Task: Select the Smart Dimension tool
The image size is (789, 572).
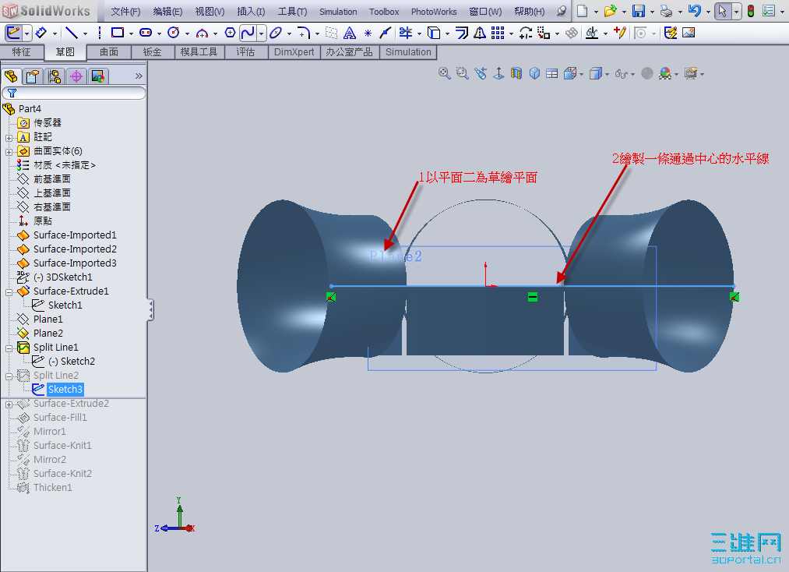Action: pos(41,34)
